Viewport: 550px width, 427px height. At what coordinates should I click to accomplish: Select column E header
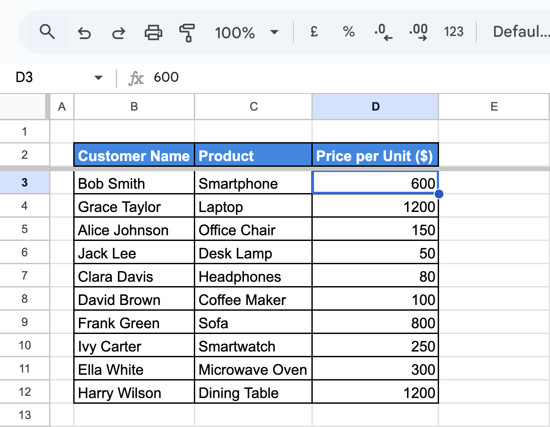494,107
